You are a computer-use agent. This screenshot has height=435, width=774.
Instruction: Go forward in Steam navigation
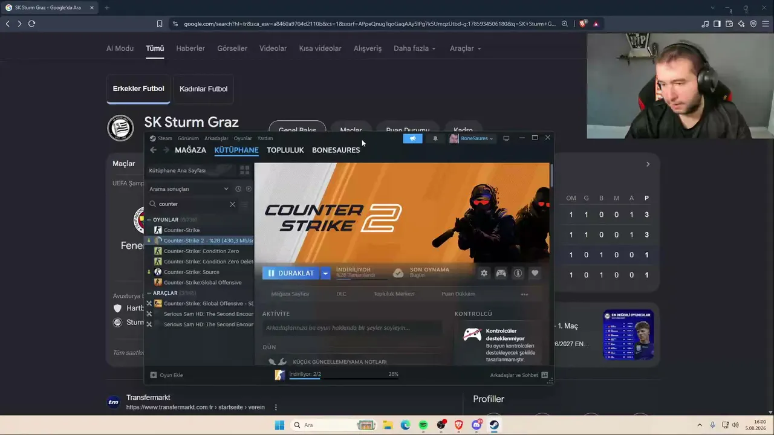tap(166, 150)
